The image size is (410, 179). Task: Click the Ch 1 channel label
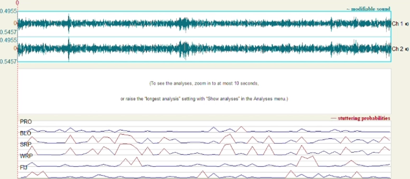(397, 24)
